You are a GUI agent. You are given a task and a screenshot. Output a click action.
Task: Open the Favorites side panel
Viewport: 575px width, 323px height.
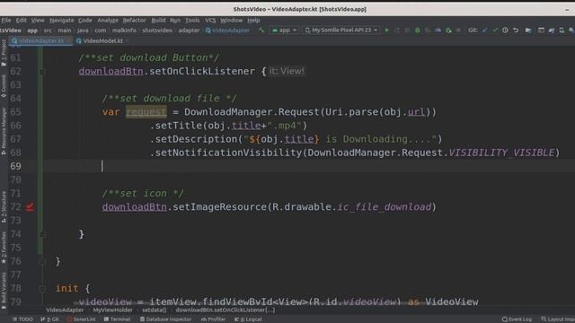pyautogui.click(x=4, y=248)
